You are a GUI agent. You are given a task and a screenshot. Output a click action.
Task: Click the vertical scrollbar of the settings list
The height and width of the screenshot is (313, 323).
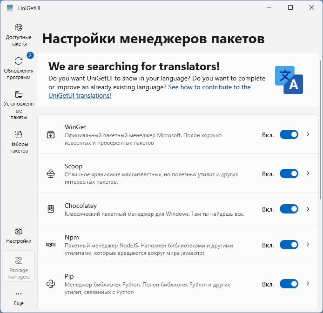pyautogui.click(x=320, y=130)
